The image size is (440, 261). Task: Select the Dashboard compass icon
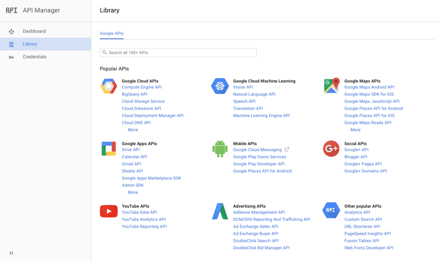pos(11,31)
